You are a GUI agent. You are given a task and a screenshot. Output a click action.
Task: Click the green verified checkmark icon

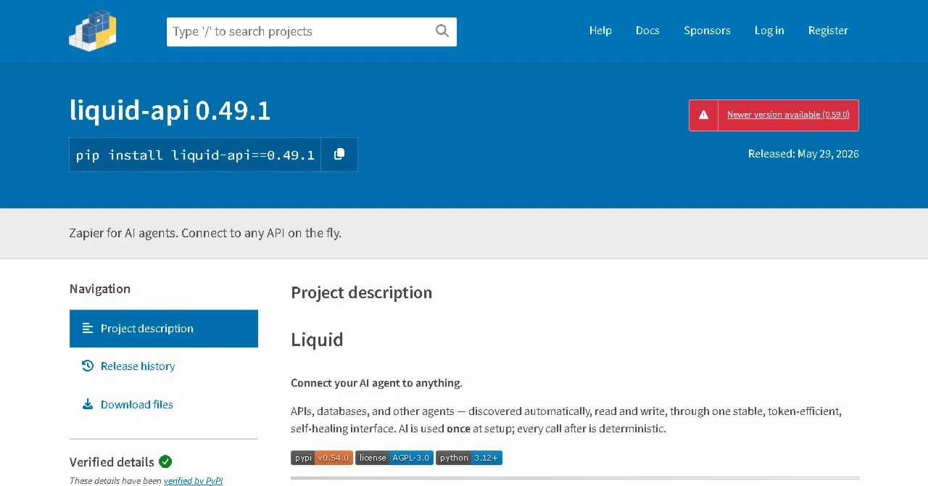point(165,461)
